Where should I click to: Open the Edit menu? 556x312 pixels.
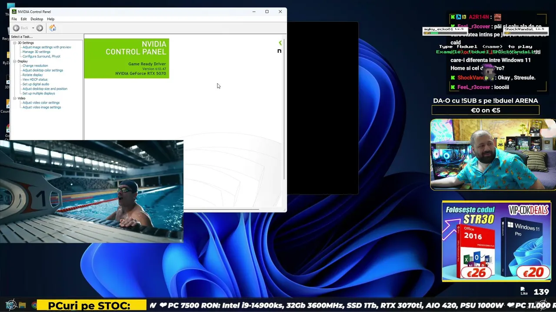[23, 19]
